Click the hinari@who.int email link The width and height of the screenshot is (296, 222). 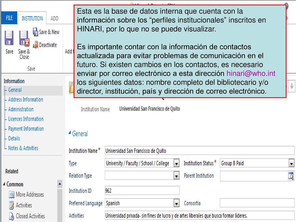(251, 73)
